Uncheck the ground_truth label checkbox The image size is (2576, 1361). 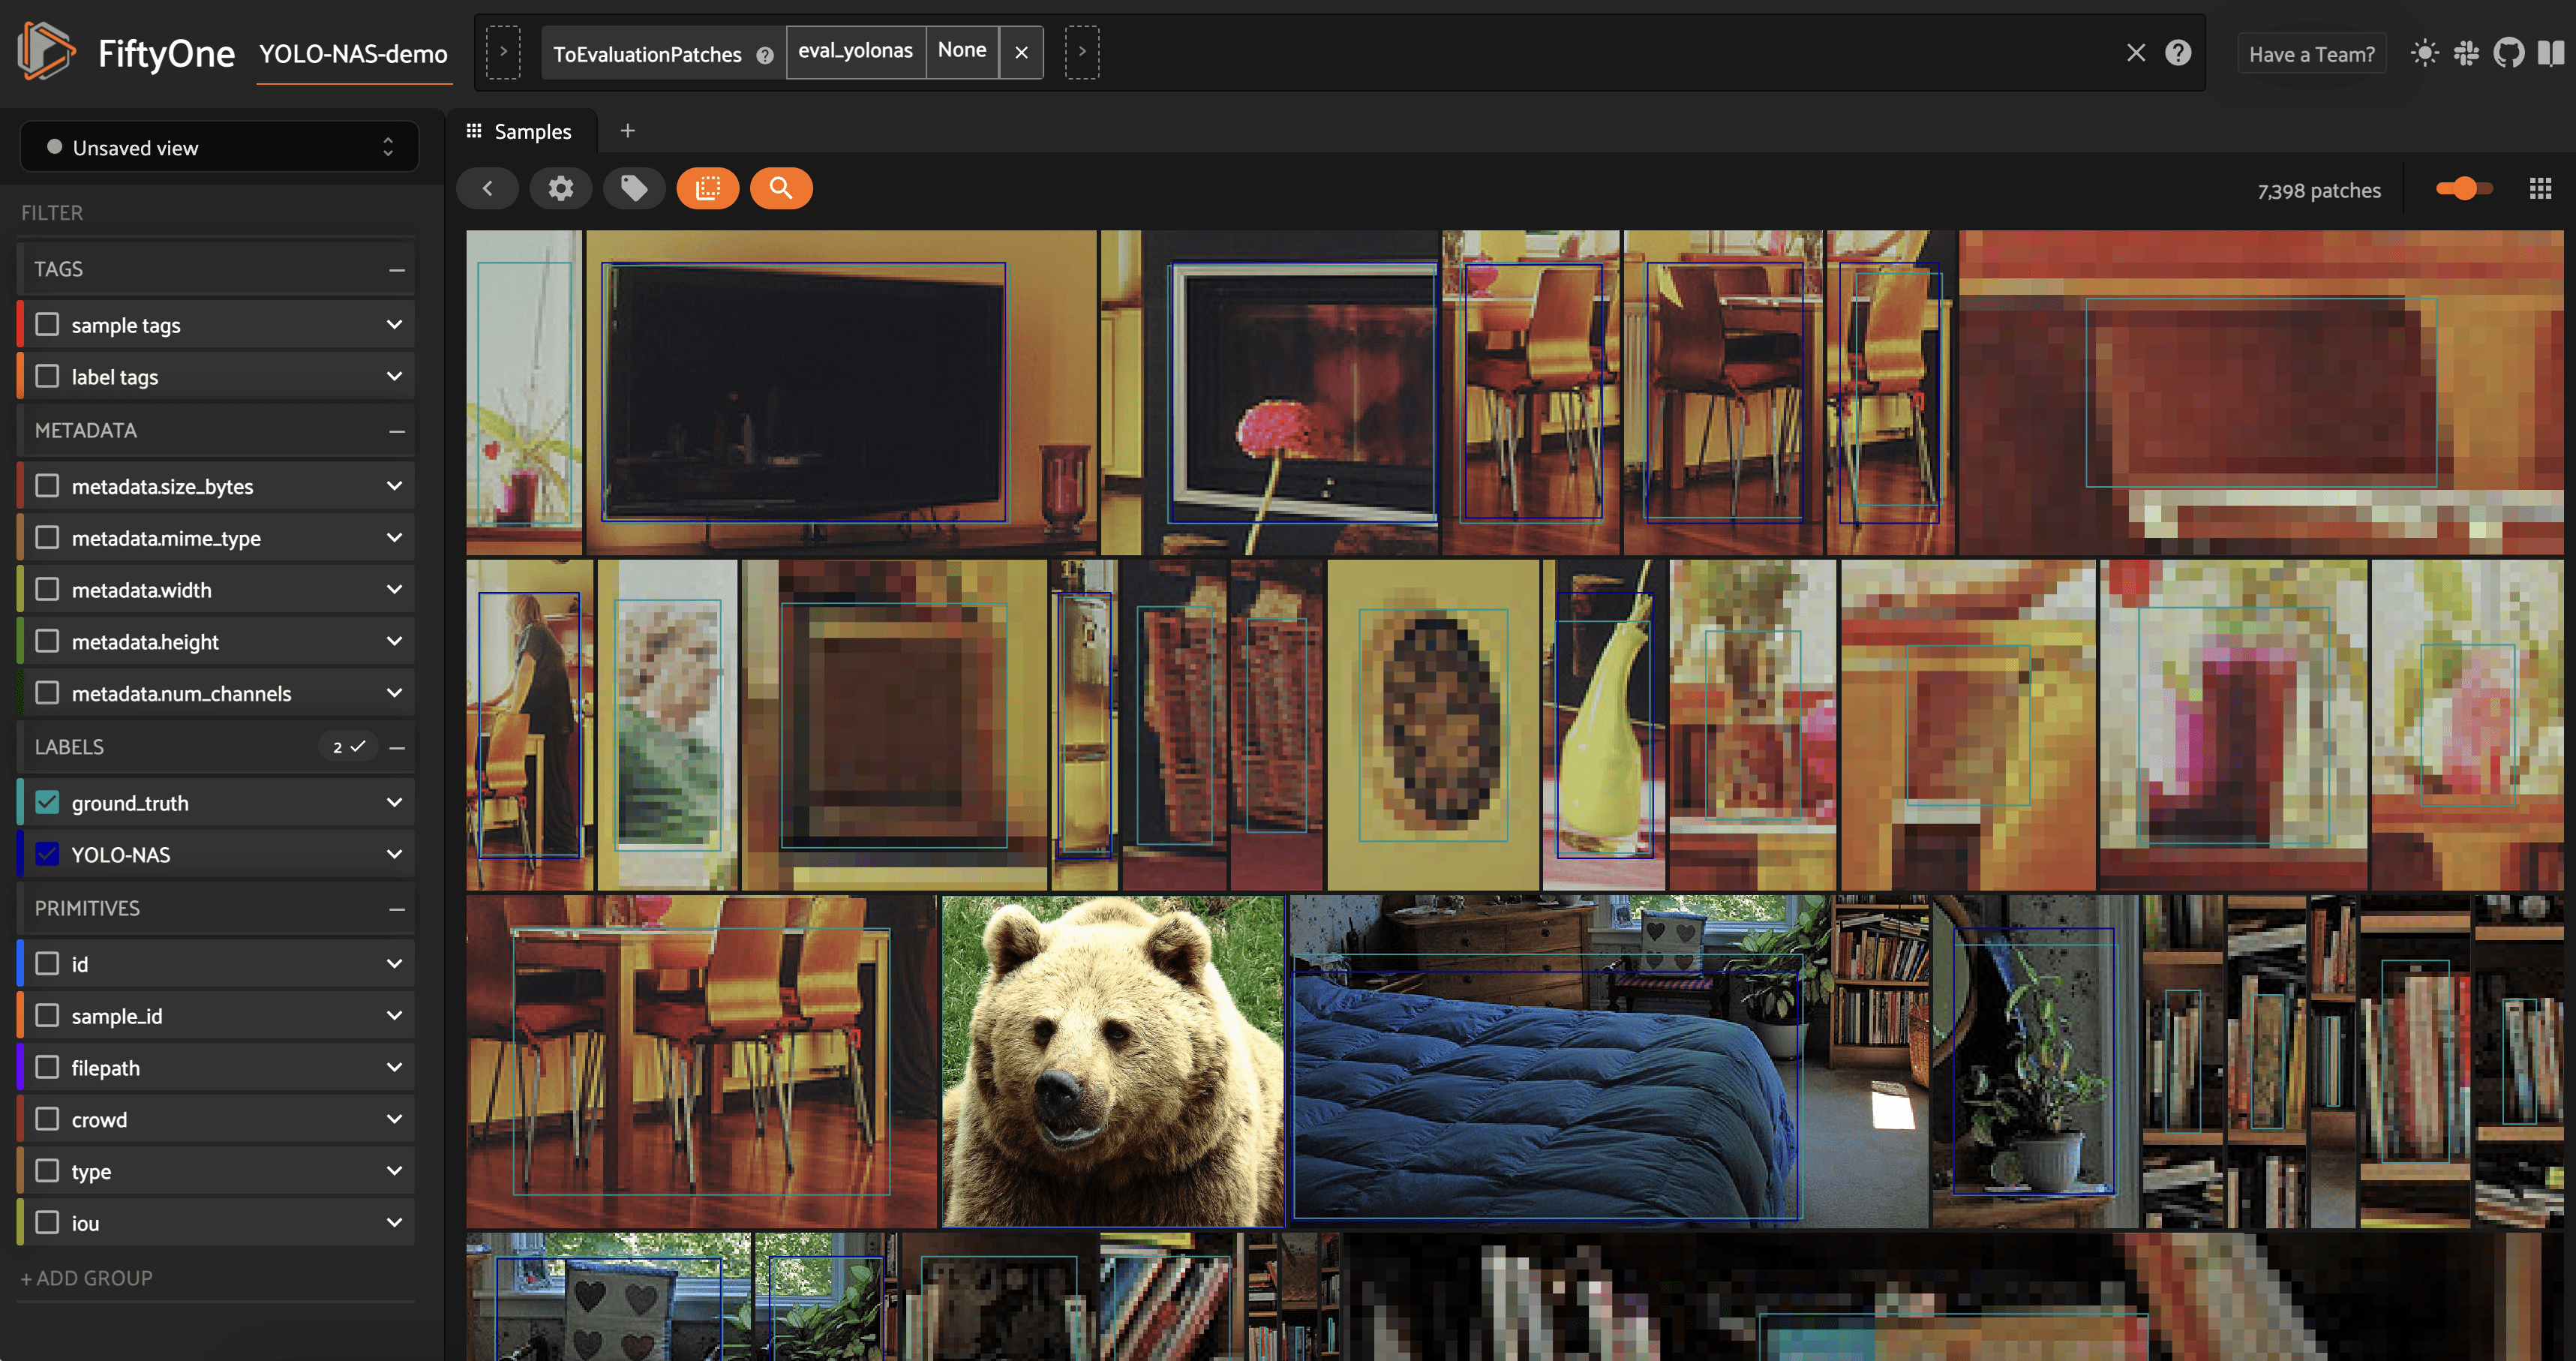click(x=47, y=802)
